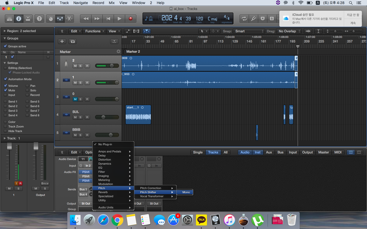Screen dimensions: 367x229
Task: Click the waveform zoom button
Action: pos(308,31)
